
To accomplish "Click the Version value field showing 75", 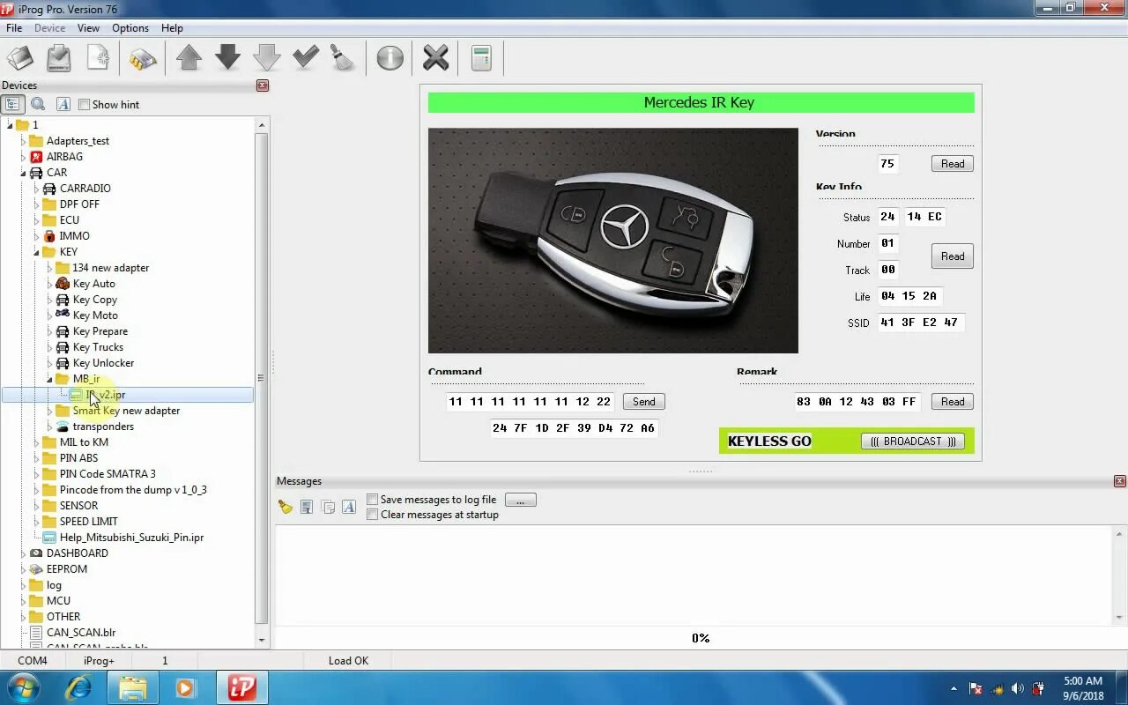I will pos(887,164).
